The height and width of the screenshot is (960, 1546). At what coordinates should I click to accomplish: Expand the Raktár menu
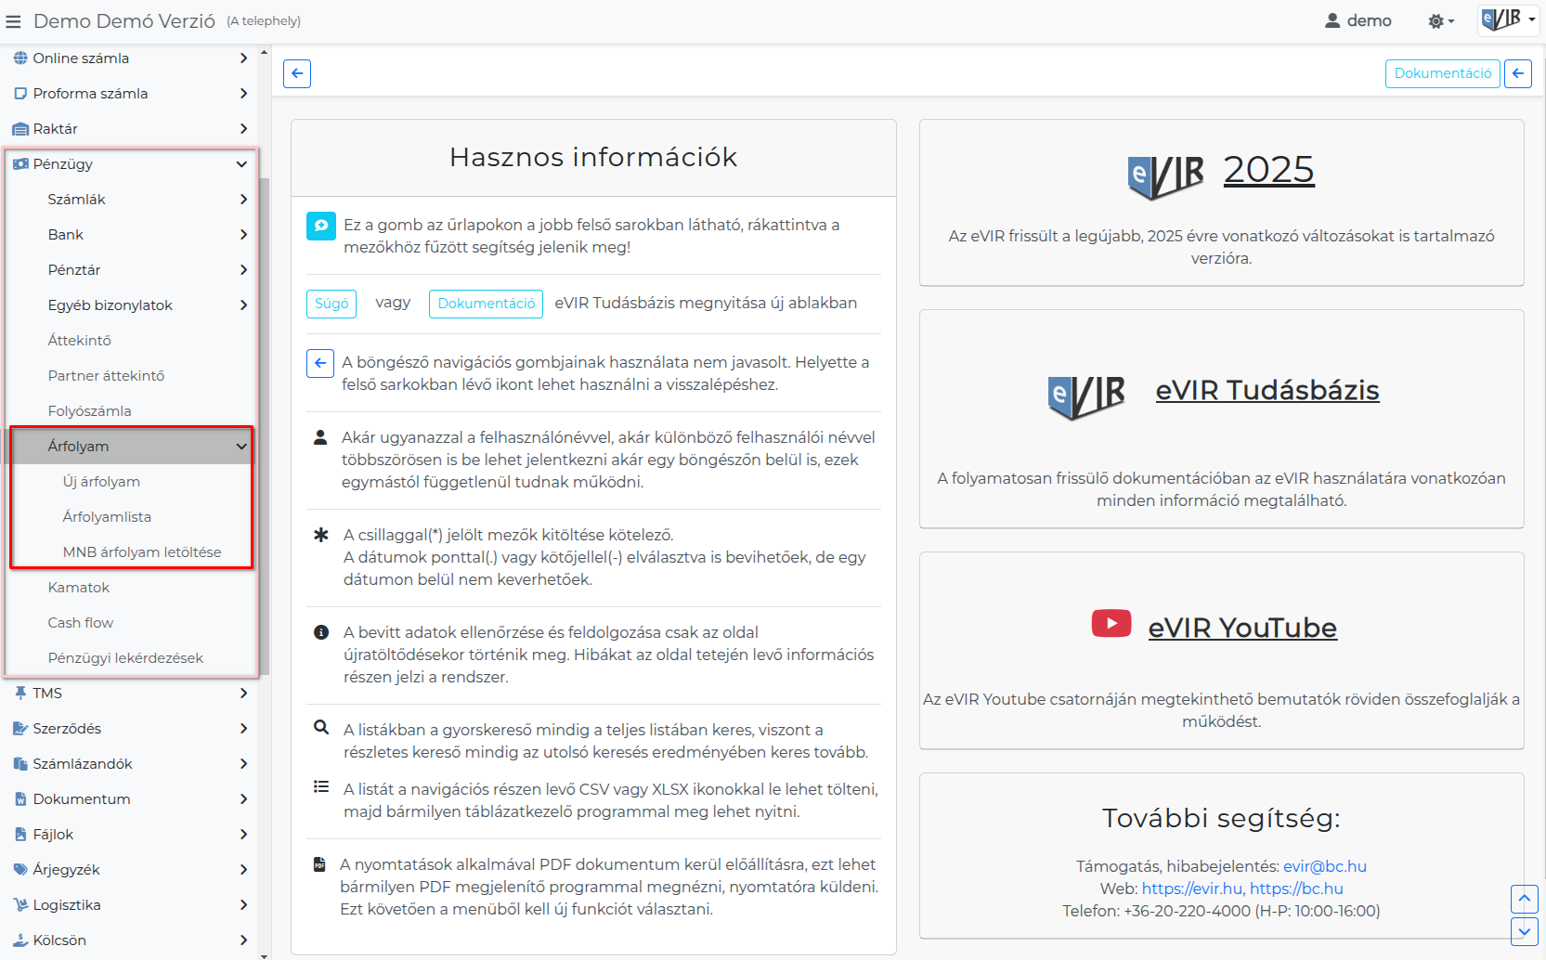(243, 129)
